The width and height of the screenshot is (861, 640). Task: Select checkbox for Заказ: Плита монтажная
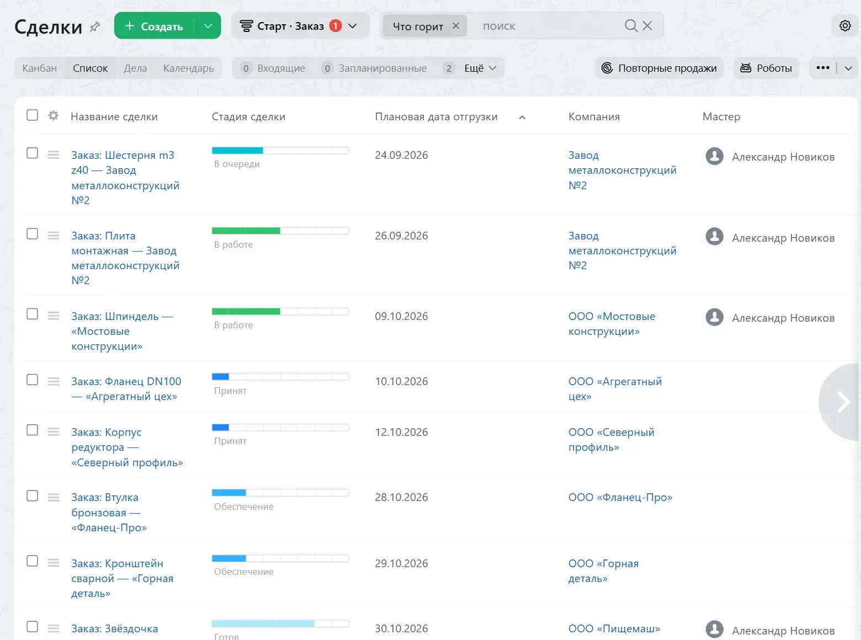tap(33, 234)
